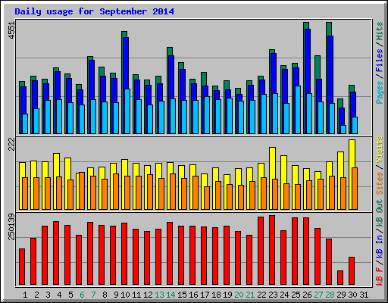Click day label '15' on the x-axis
388x303 pixels.
(x=182, y=295)
